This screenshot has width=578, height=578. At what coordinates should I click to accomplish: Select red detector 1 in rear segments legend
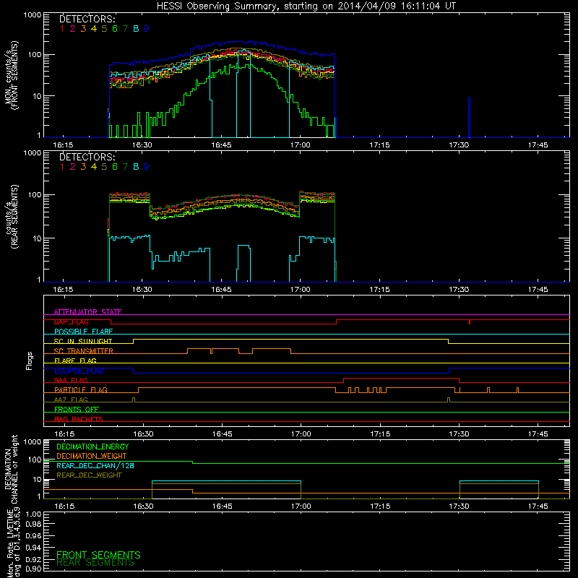62,167
